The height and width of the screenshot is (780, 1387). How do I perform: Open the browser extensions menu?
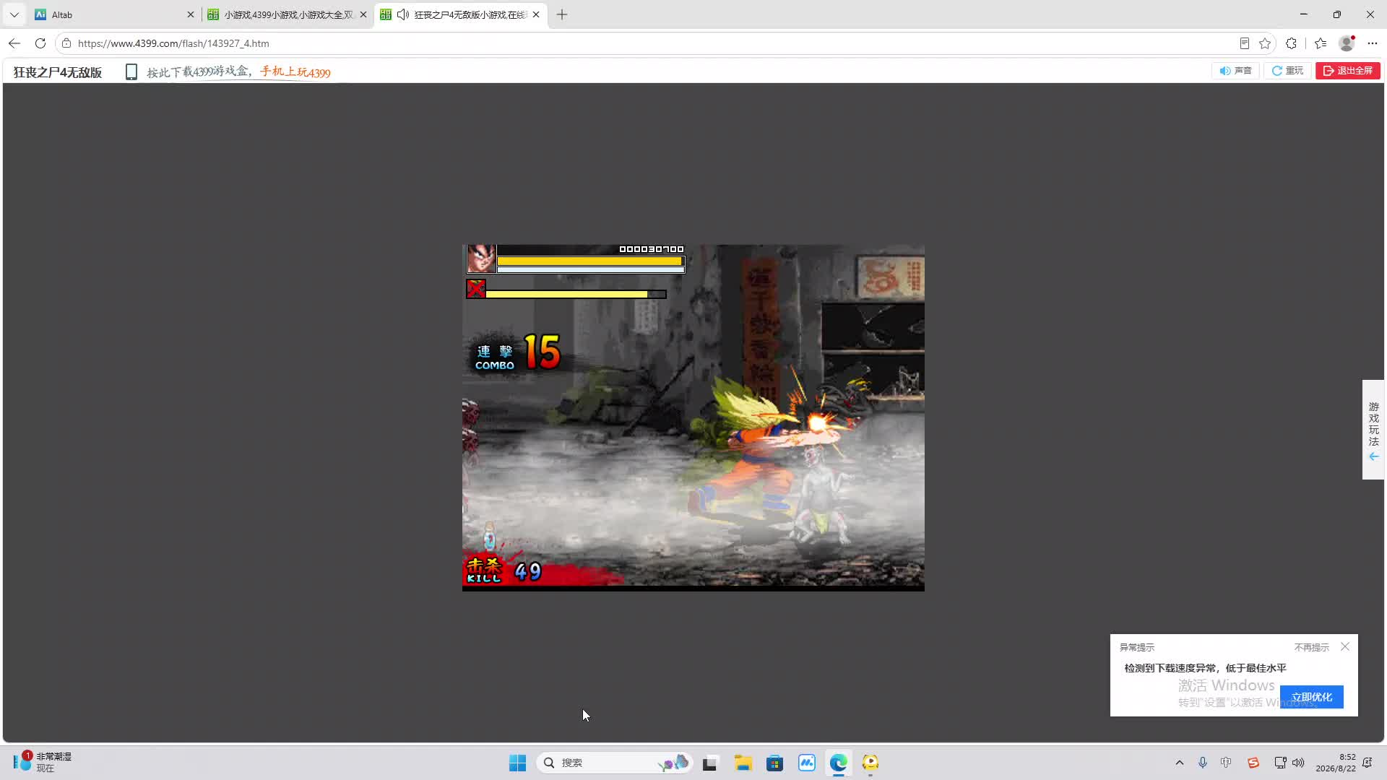coord(1292,43)
